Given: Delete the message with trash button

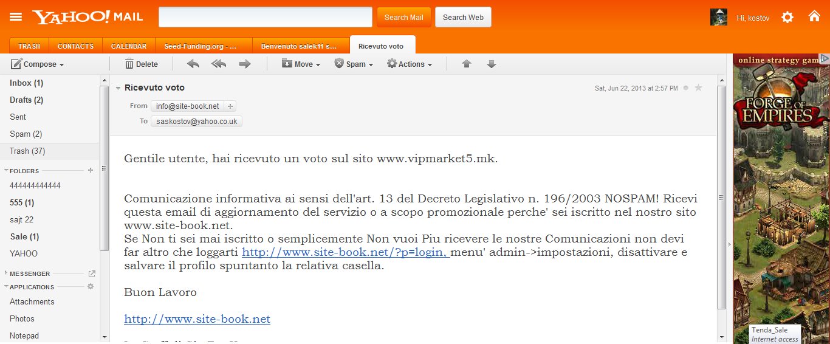Looking at the screenshot, I should pyautogui.click(x=141, y=64).
